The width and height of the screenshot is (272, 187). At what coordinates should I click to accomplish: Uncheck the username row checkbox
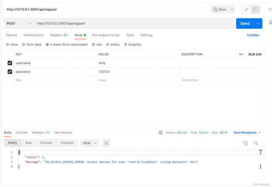10,63
